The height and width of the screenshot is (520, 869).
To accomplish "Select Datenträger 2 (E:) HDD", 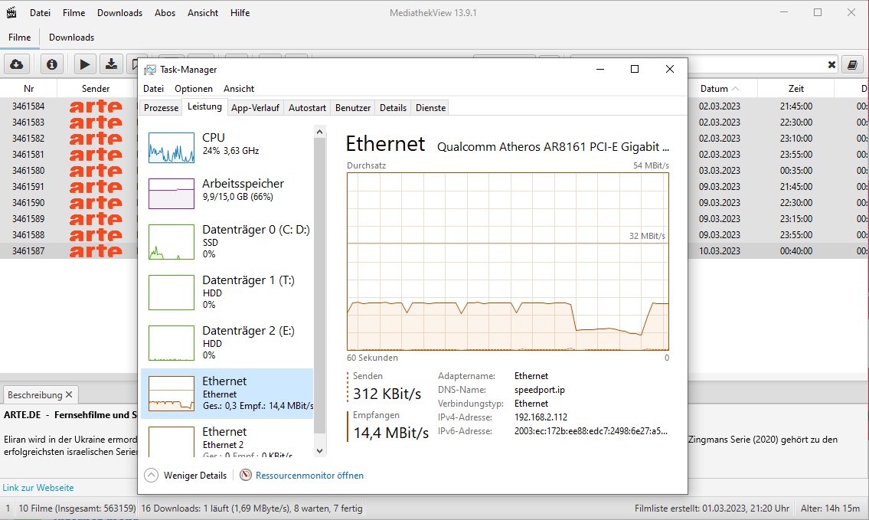I will point(227,342).
